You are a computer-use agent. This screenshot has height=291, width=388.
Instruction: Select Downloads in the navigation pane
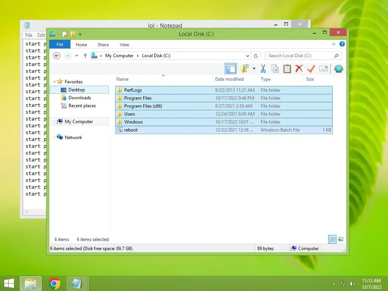(79, 98)
